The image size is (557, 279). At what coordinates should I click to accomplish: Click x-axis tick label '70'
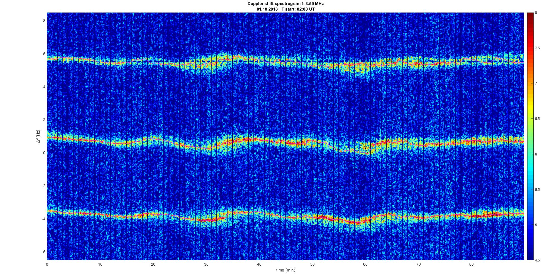418,264
